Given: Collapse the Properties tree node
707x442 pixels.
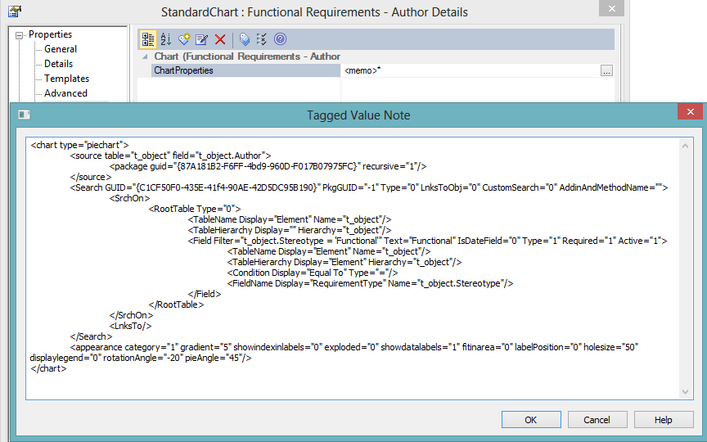Looking at the screenshot, I should [x=20, y=34].
